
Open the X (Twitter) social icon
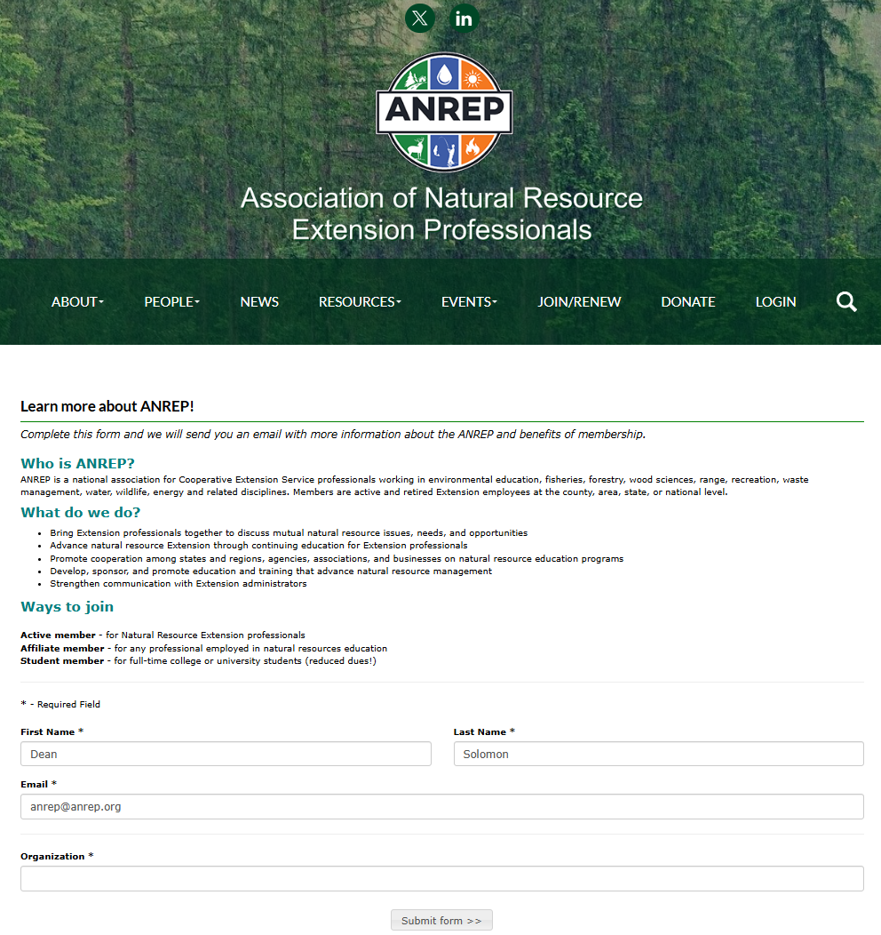420,19
